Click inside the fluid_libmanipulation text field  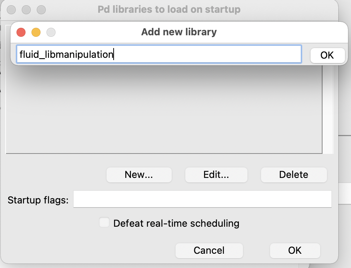[x=159, y=54]
